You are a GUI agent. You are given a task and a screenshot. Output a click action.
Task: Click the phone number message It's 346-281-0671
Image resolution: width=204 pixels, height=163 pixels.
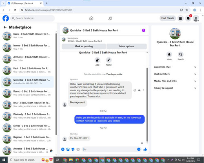pyautogui.click(x=79, y=138)
